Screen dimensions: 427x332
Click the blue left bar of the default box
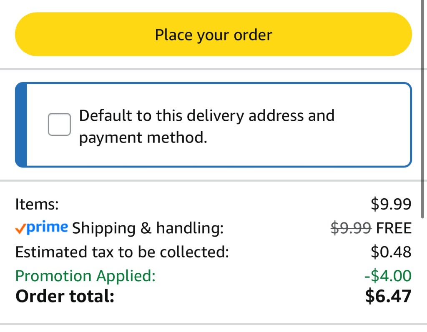(21, 125)
